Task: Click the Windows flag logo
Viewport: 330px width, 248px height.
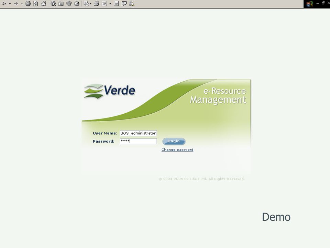Action: pyautogui.click(x=310, y=4)
